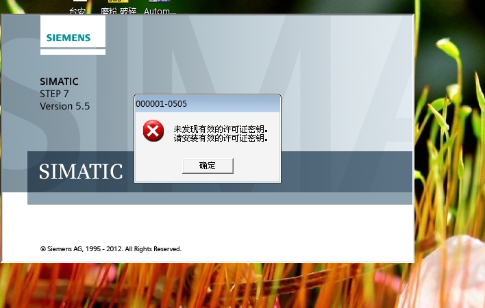Click the Version 5.5 label
485x308 pixels.
pos(64,106)
